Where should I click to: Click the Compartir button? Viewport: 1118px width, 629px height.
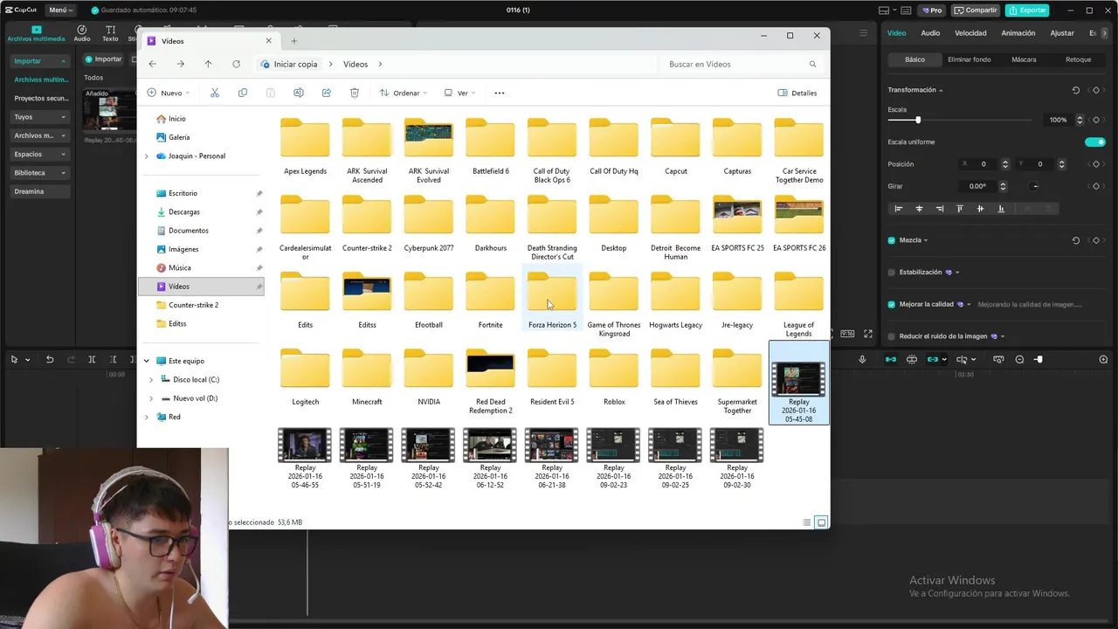coord(976,10)
